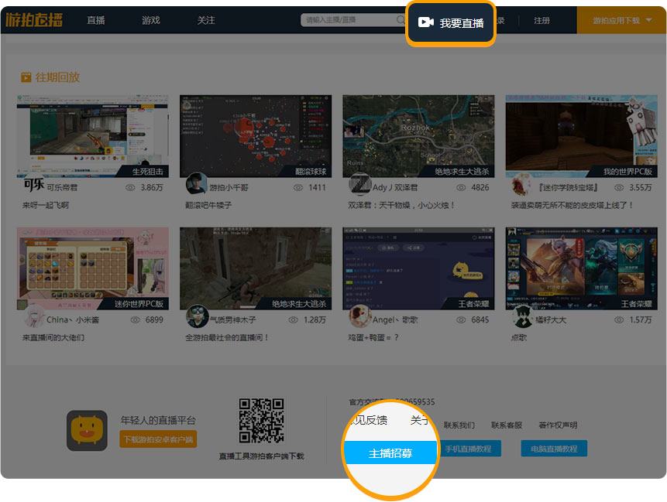667x502 pixels.
Task: Click the yellow mascot app icon
Action: click(87, 430)
